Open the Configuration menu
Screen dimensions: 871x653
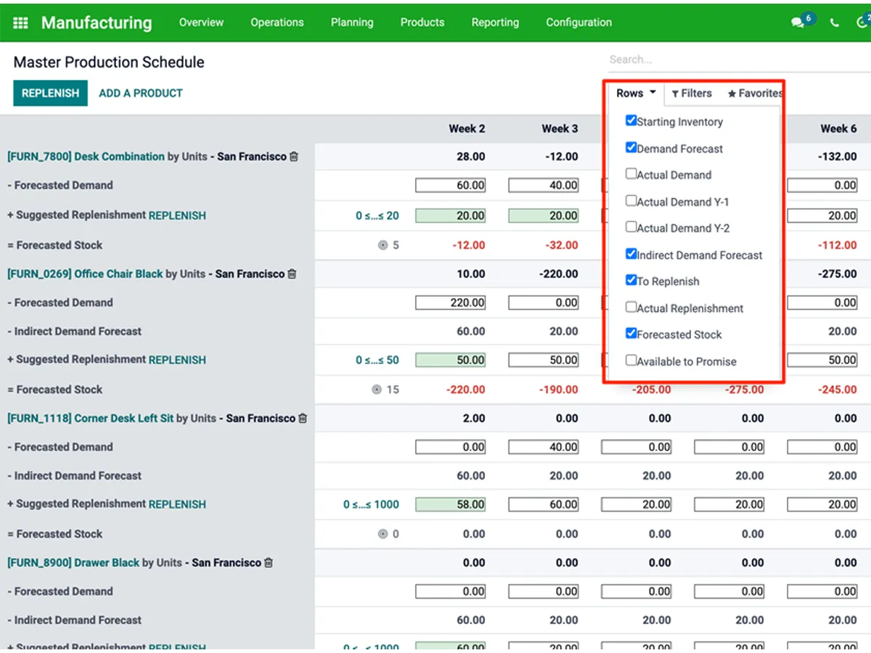click(579, 22)
